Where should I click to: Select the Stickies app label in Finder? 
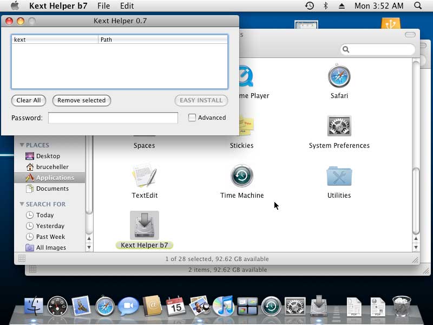241,145
